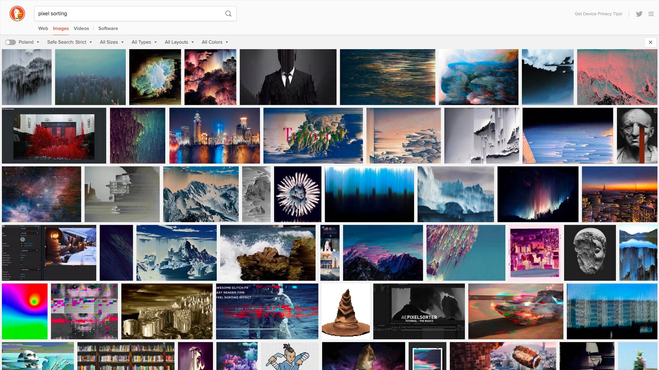The width and height of the screenshot is (659, 370).
Task: Open the snowy cabin with settings panel thumbnail
Action: (49, 253)
